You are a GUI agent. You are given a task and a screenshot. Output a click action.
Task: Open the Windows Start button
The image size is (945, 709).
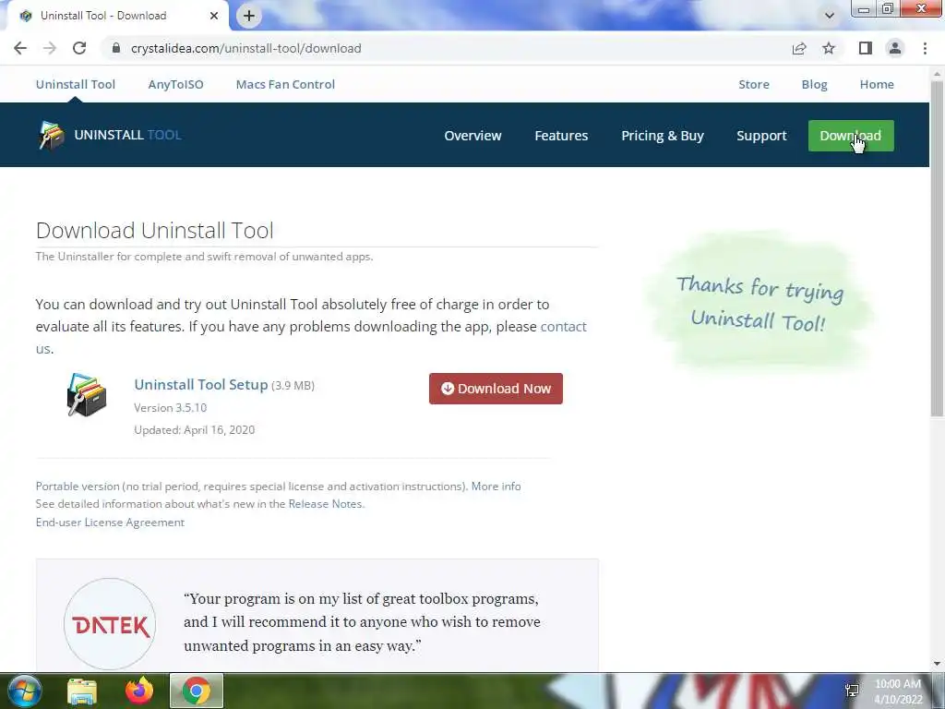click(x=24, y=691)
